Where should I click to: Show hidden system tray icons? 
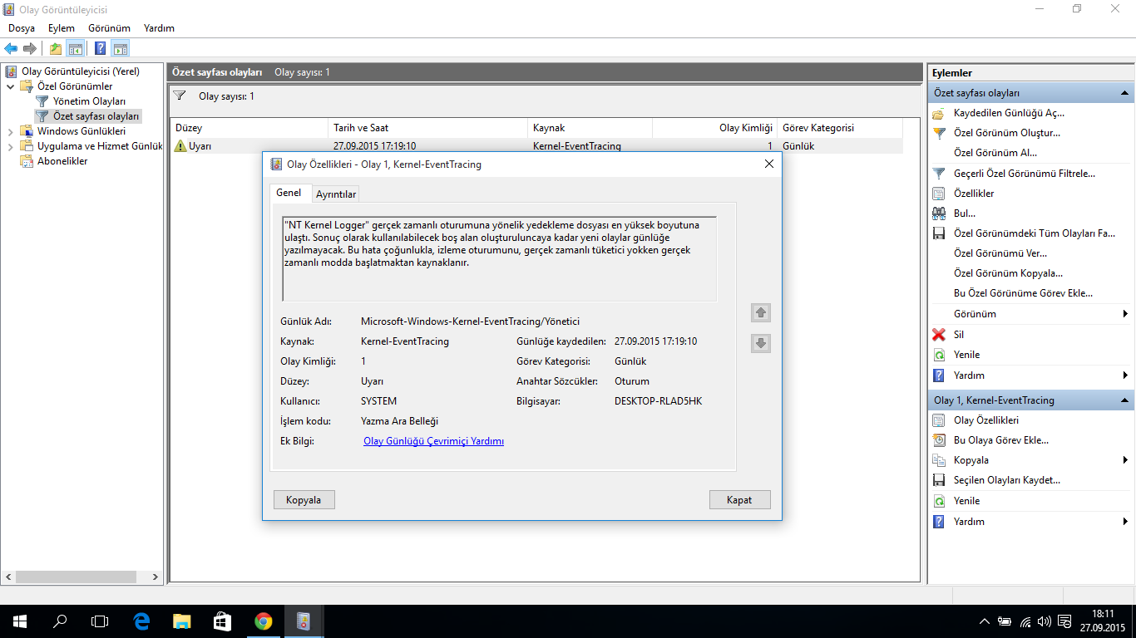pos(985,621)
